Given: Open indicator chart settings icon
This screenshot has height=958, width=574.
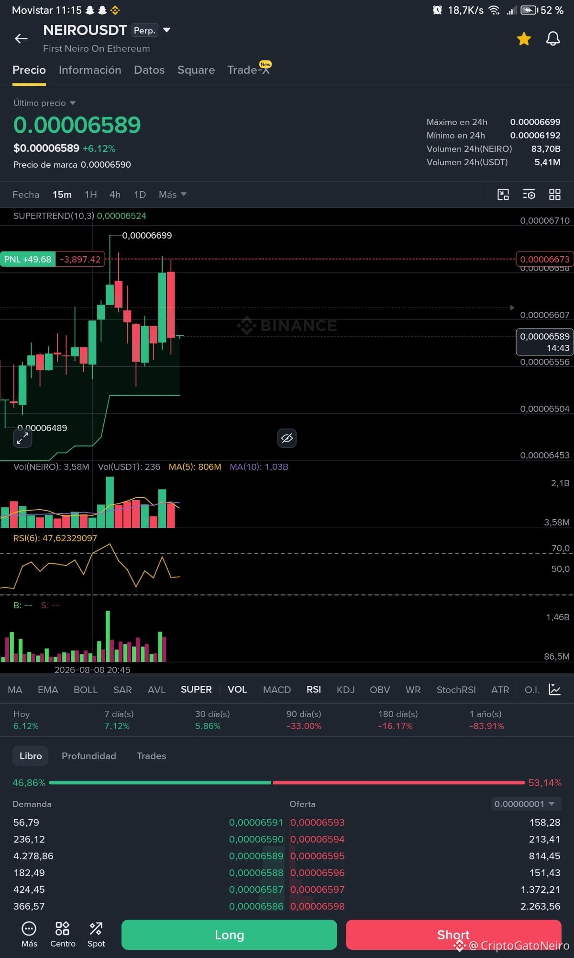Looking at the screenshot, I should pyautogui.click(x=555, y=690).
